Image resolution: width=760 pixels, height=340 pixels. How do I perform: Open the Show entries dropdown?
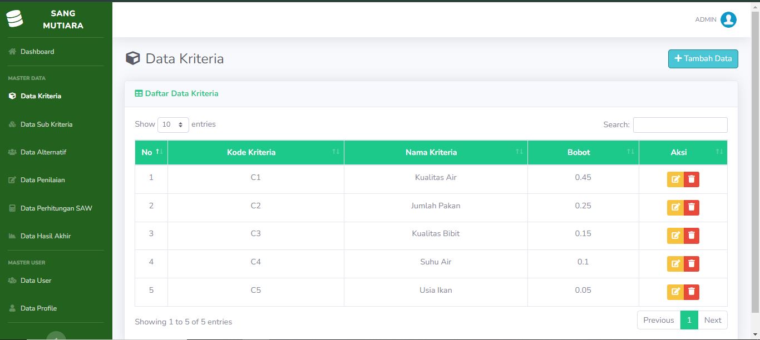click(x=173, y=124)
